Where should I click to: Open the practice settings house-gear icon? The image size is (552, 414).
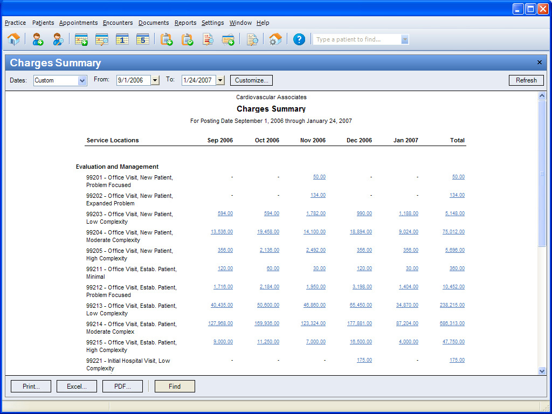tap(275, 39)
